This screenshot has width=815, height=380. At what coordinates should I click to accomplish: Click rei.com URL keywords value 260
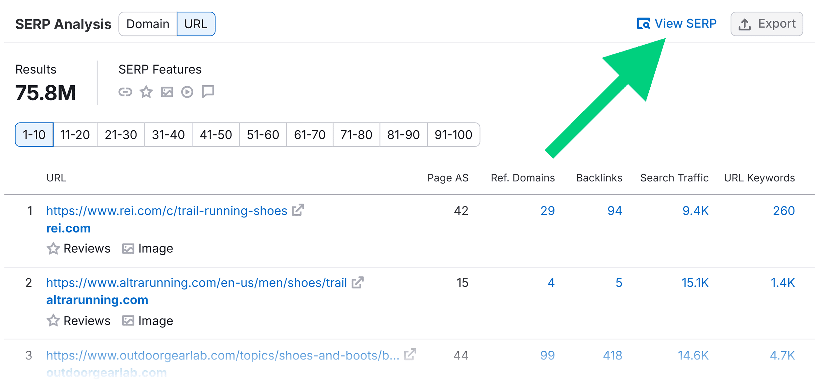click(784, 211)
